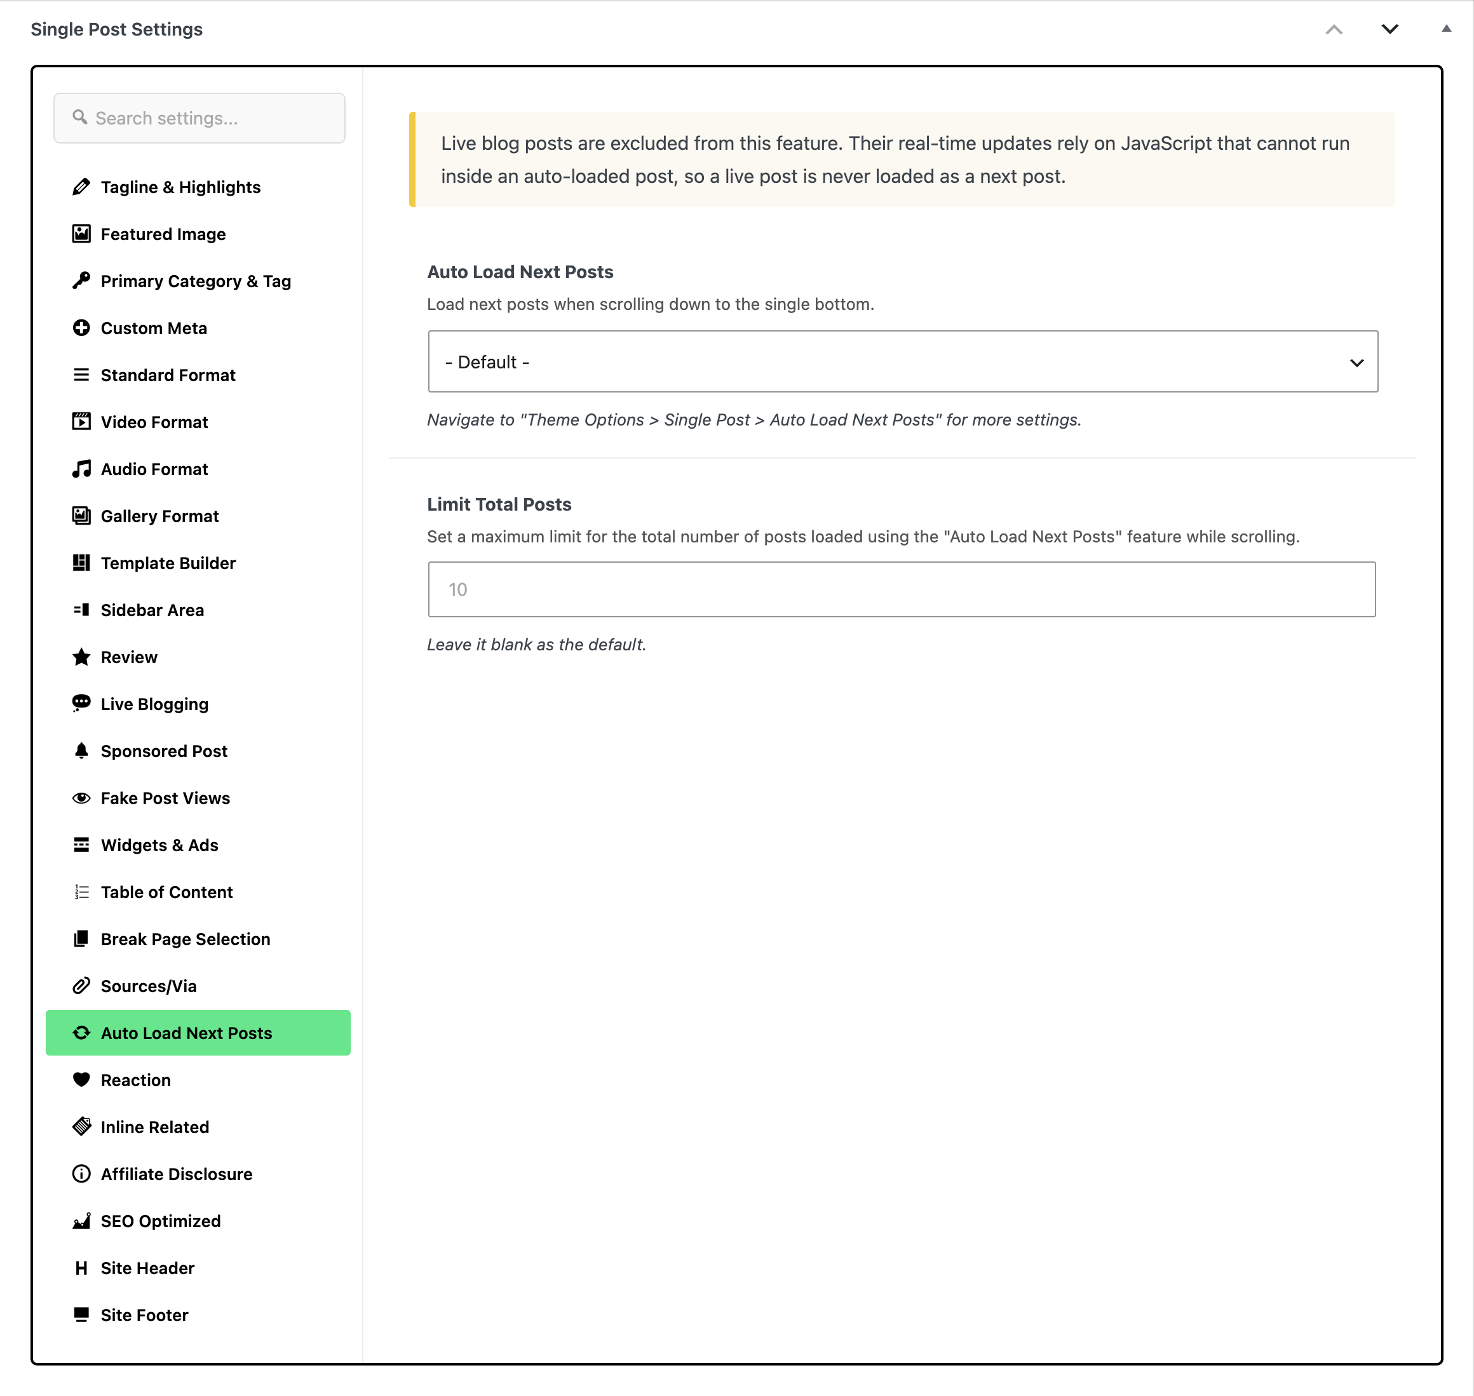
Task: Click the Sponsored Post bell icon
Action: pyautogui.click(x=81, y=751)
